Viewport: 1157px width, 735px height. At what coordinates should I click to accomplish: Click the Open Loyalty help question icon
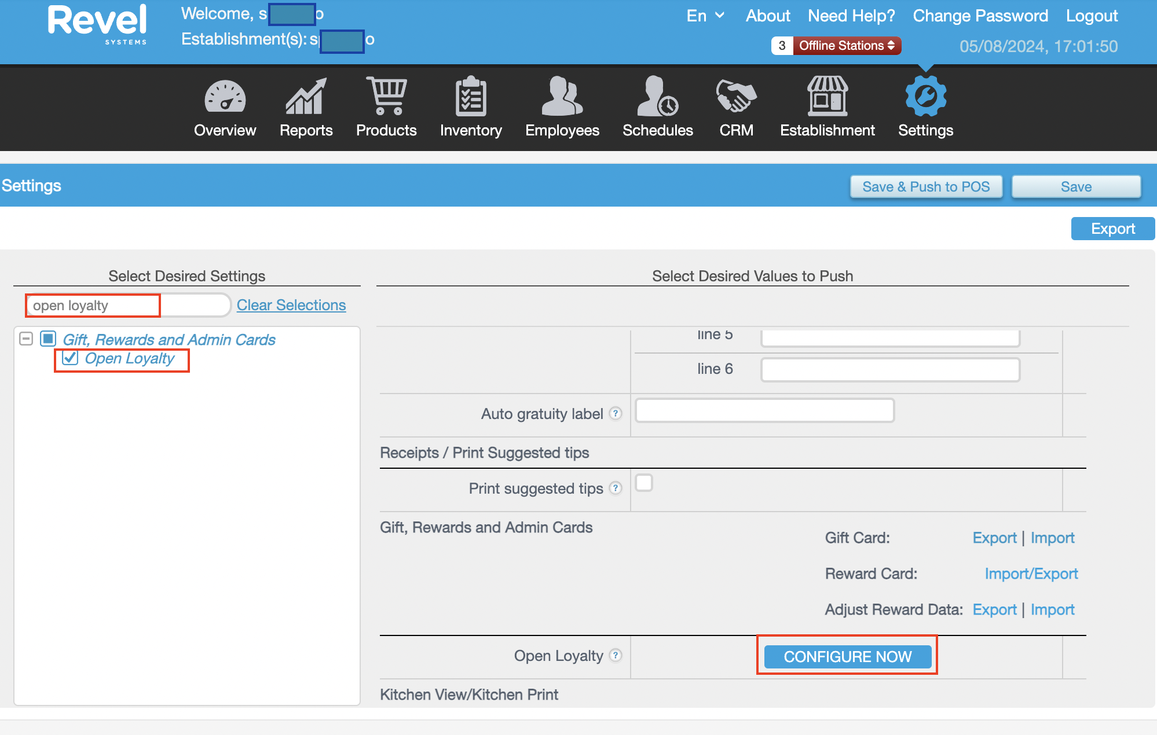616,655
